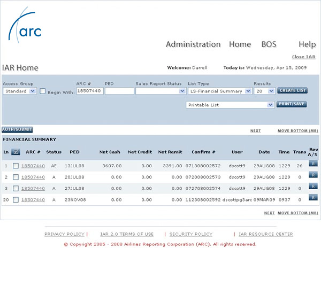Check the box for line 3 (27JUL08)
321x294 pixels.
16,189
